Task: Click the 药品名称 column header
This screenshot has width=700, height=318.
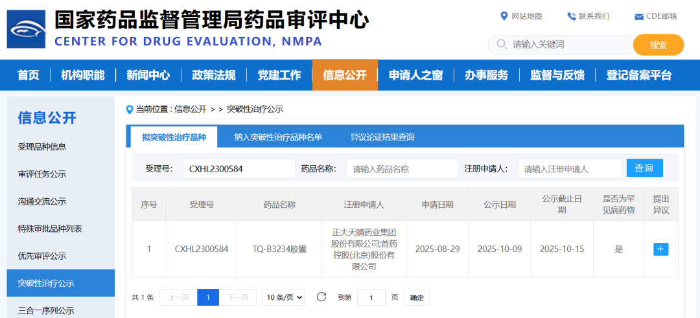Action: point(279,204)
